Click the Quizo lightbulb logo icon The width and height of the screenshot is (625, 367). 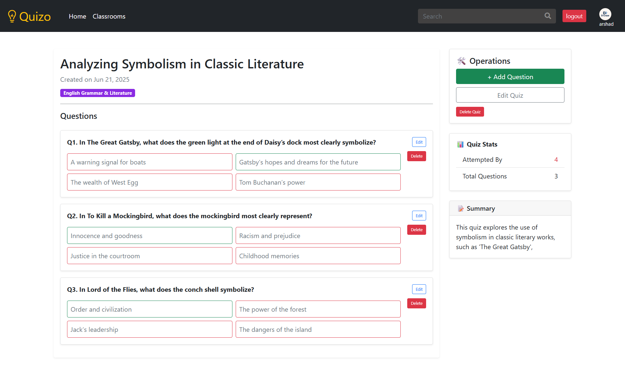pyautogui.click(x=12, y=16)
